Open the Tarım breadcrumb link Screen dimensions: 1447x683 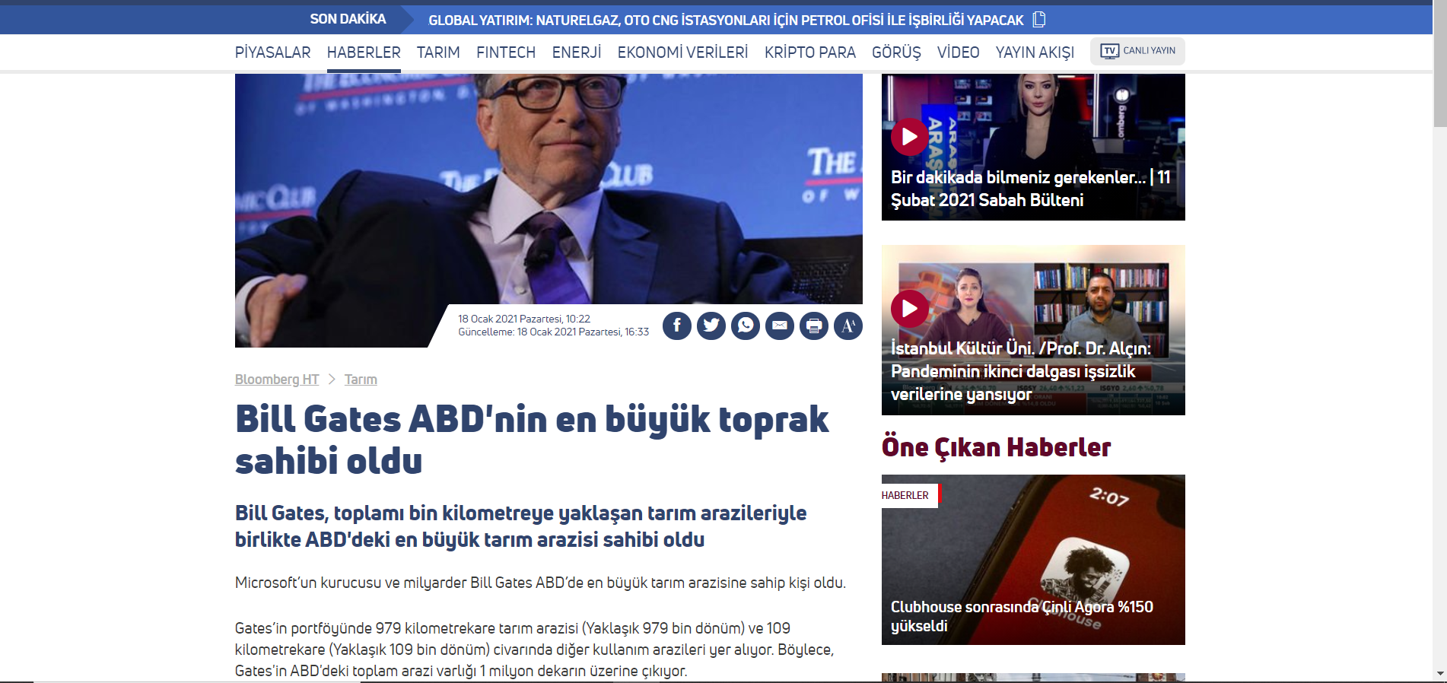361,379
